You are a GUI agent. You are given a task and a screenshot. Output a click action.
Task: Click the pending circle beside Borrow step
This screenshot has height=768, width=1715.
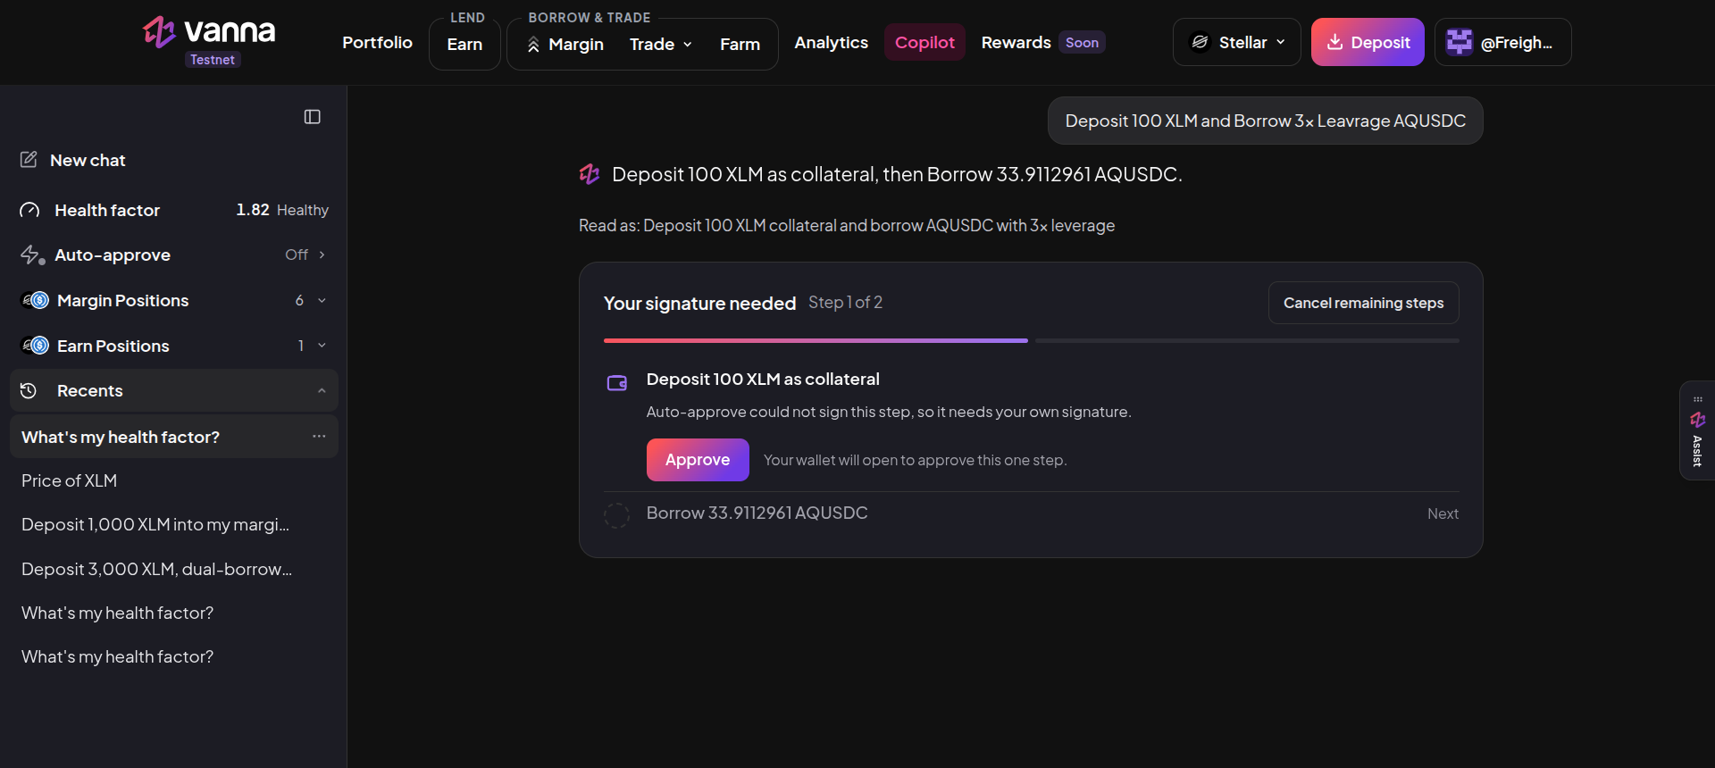coord(616,515)
